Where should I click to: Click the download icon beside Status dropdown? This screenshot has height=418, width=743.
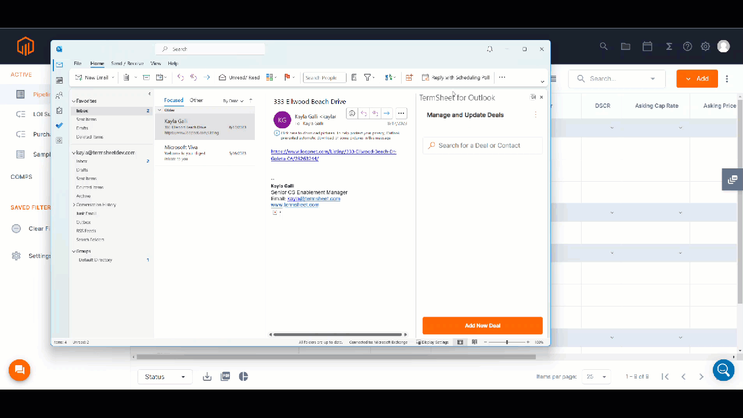tap(207, 377)
